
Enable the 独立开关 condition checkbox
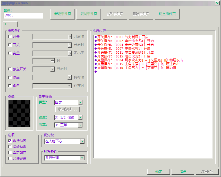tap(10, 69)
